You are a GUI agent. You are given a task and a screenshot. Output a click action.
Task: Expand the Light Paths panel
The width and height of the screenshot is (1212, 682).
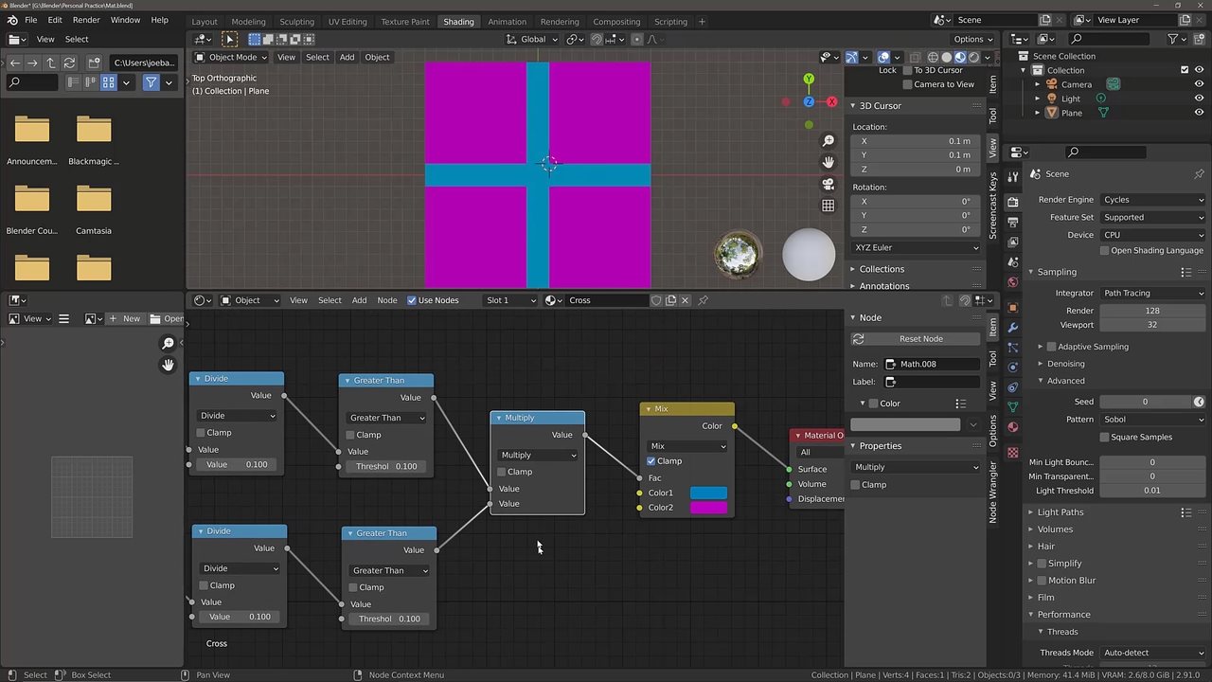click(x=1060, y=512)
